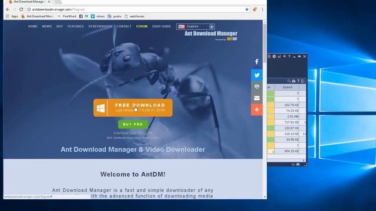Share by email via envelope icon

click(x=257, y=98)
